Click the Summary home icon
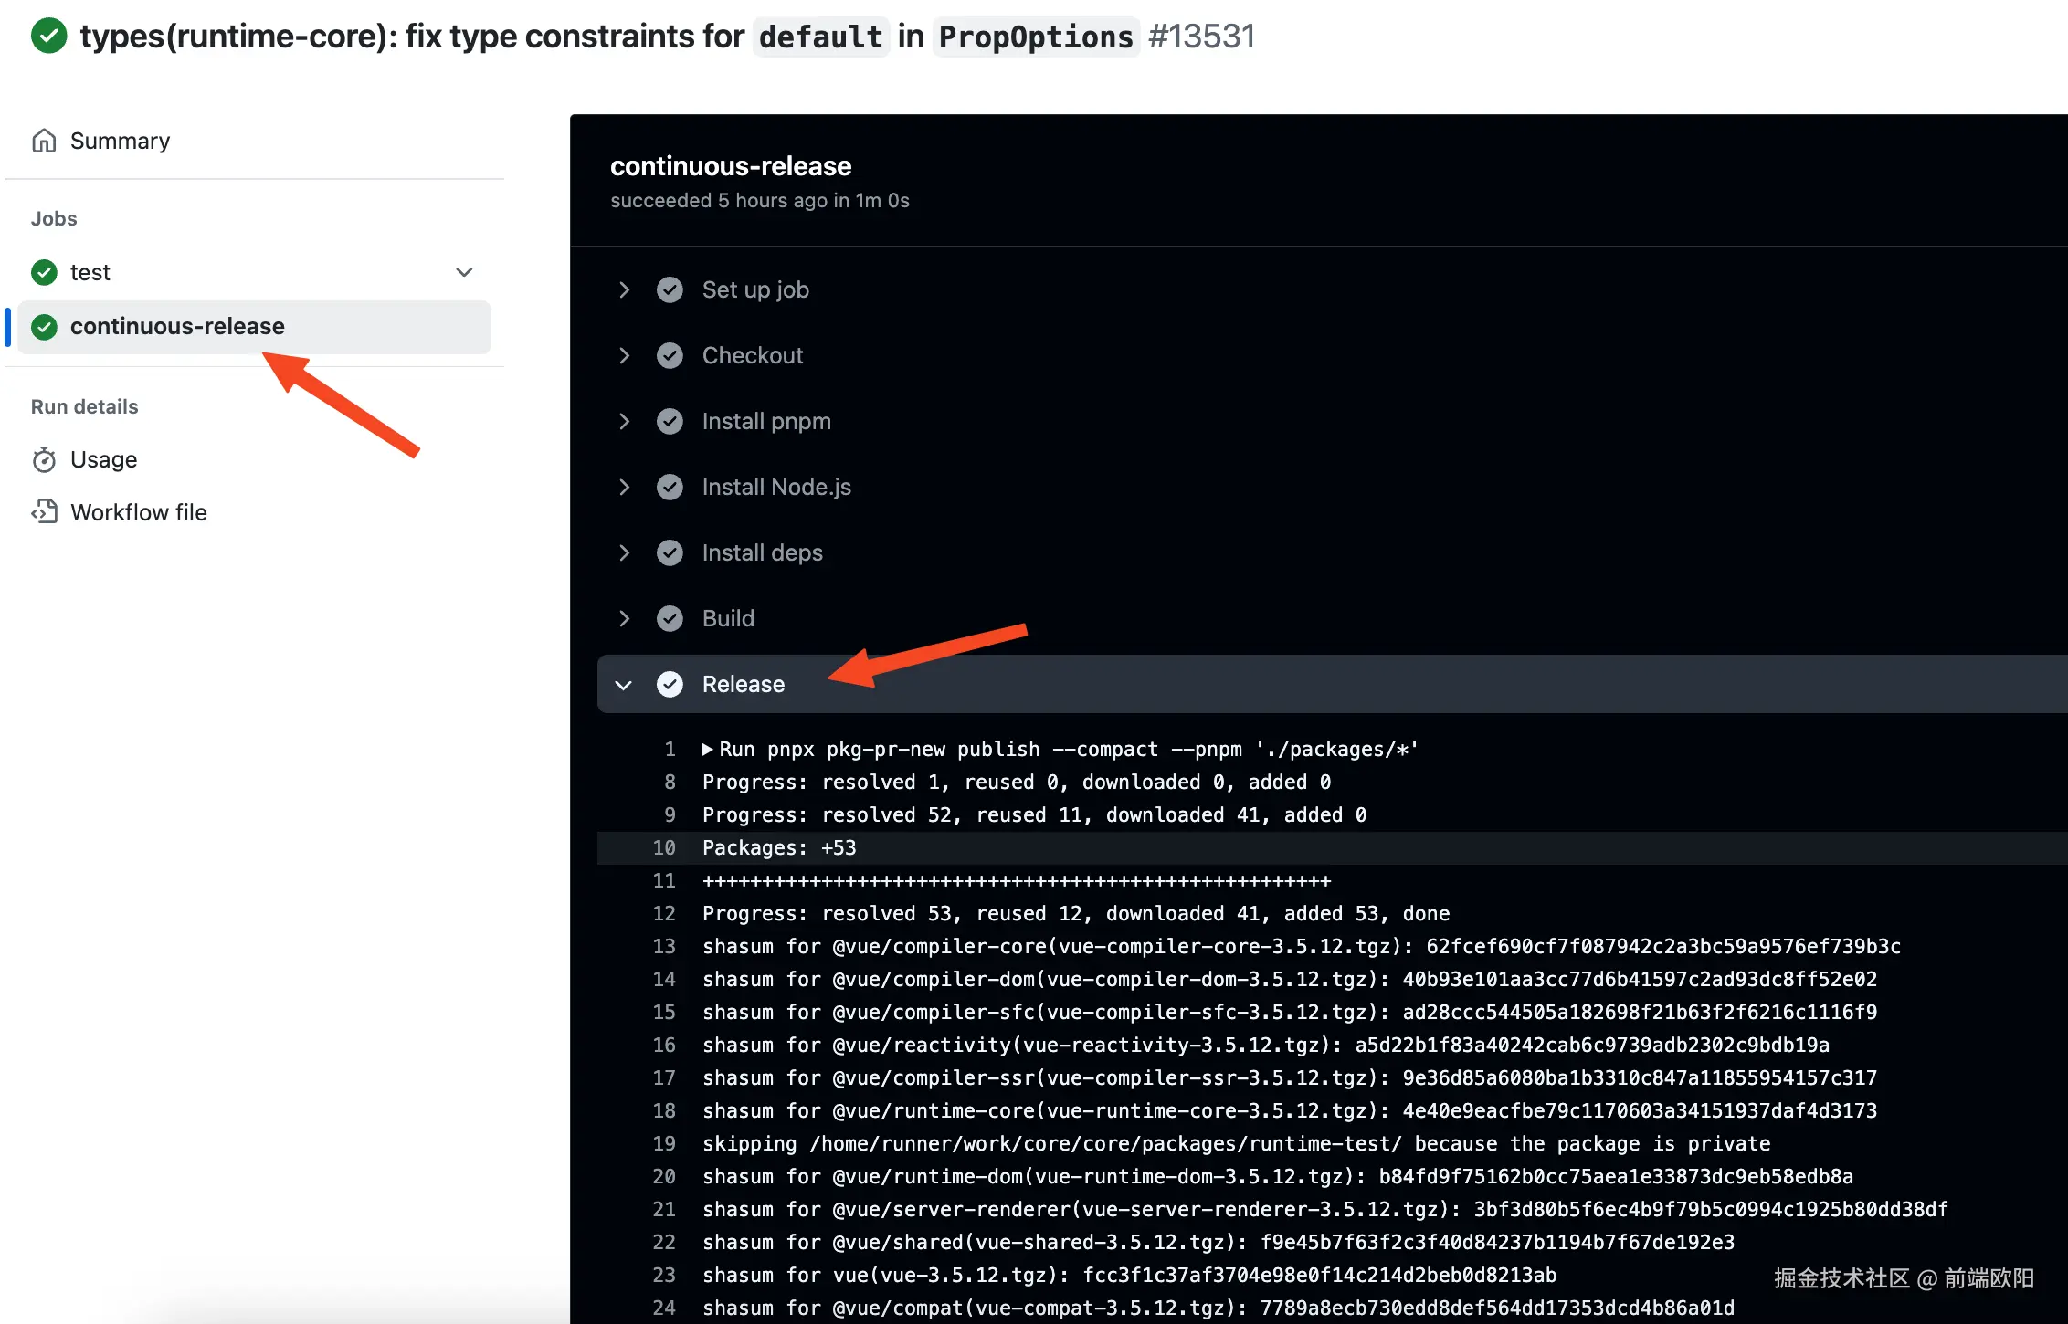2068x1324 pixels. point(44,141)
